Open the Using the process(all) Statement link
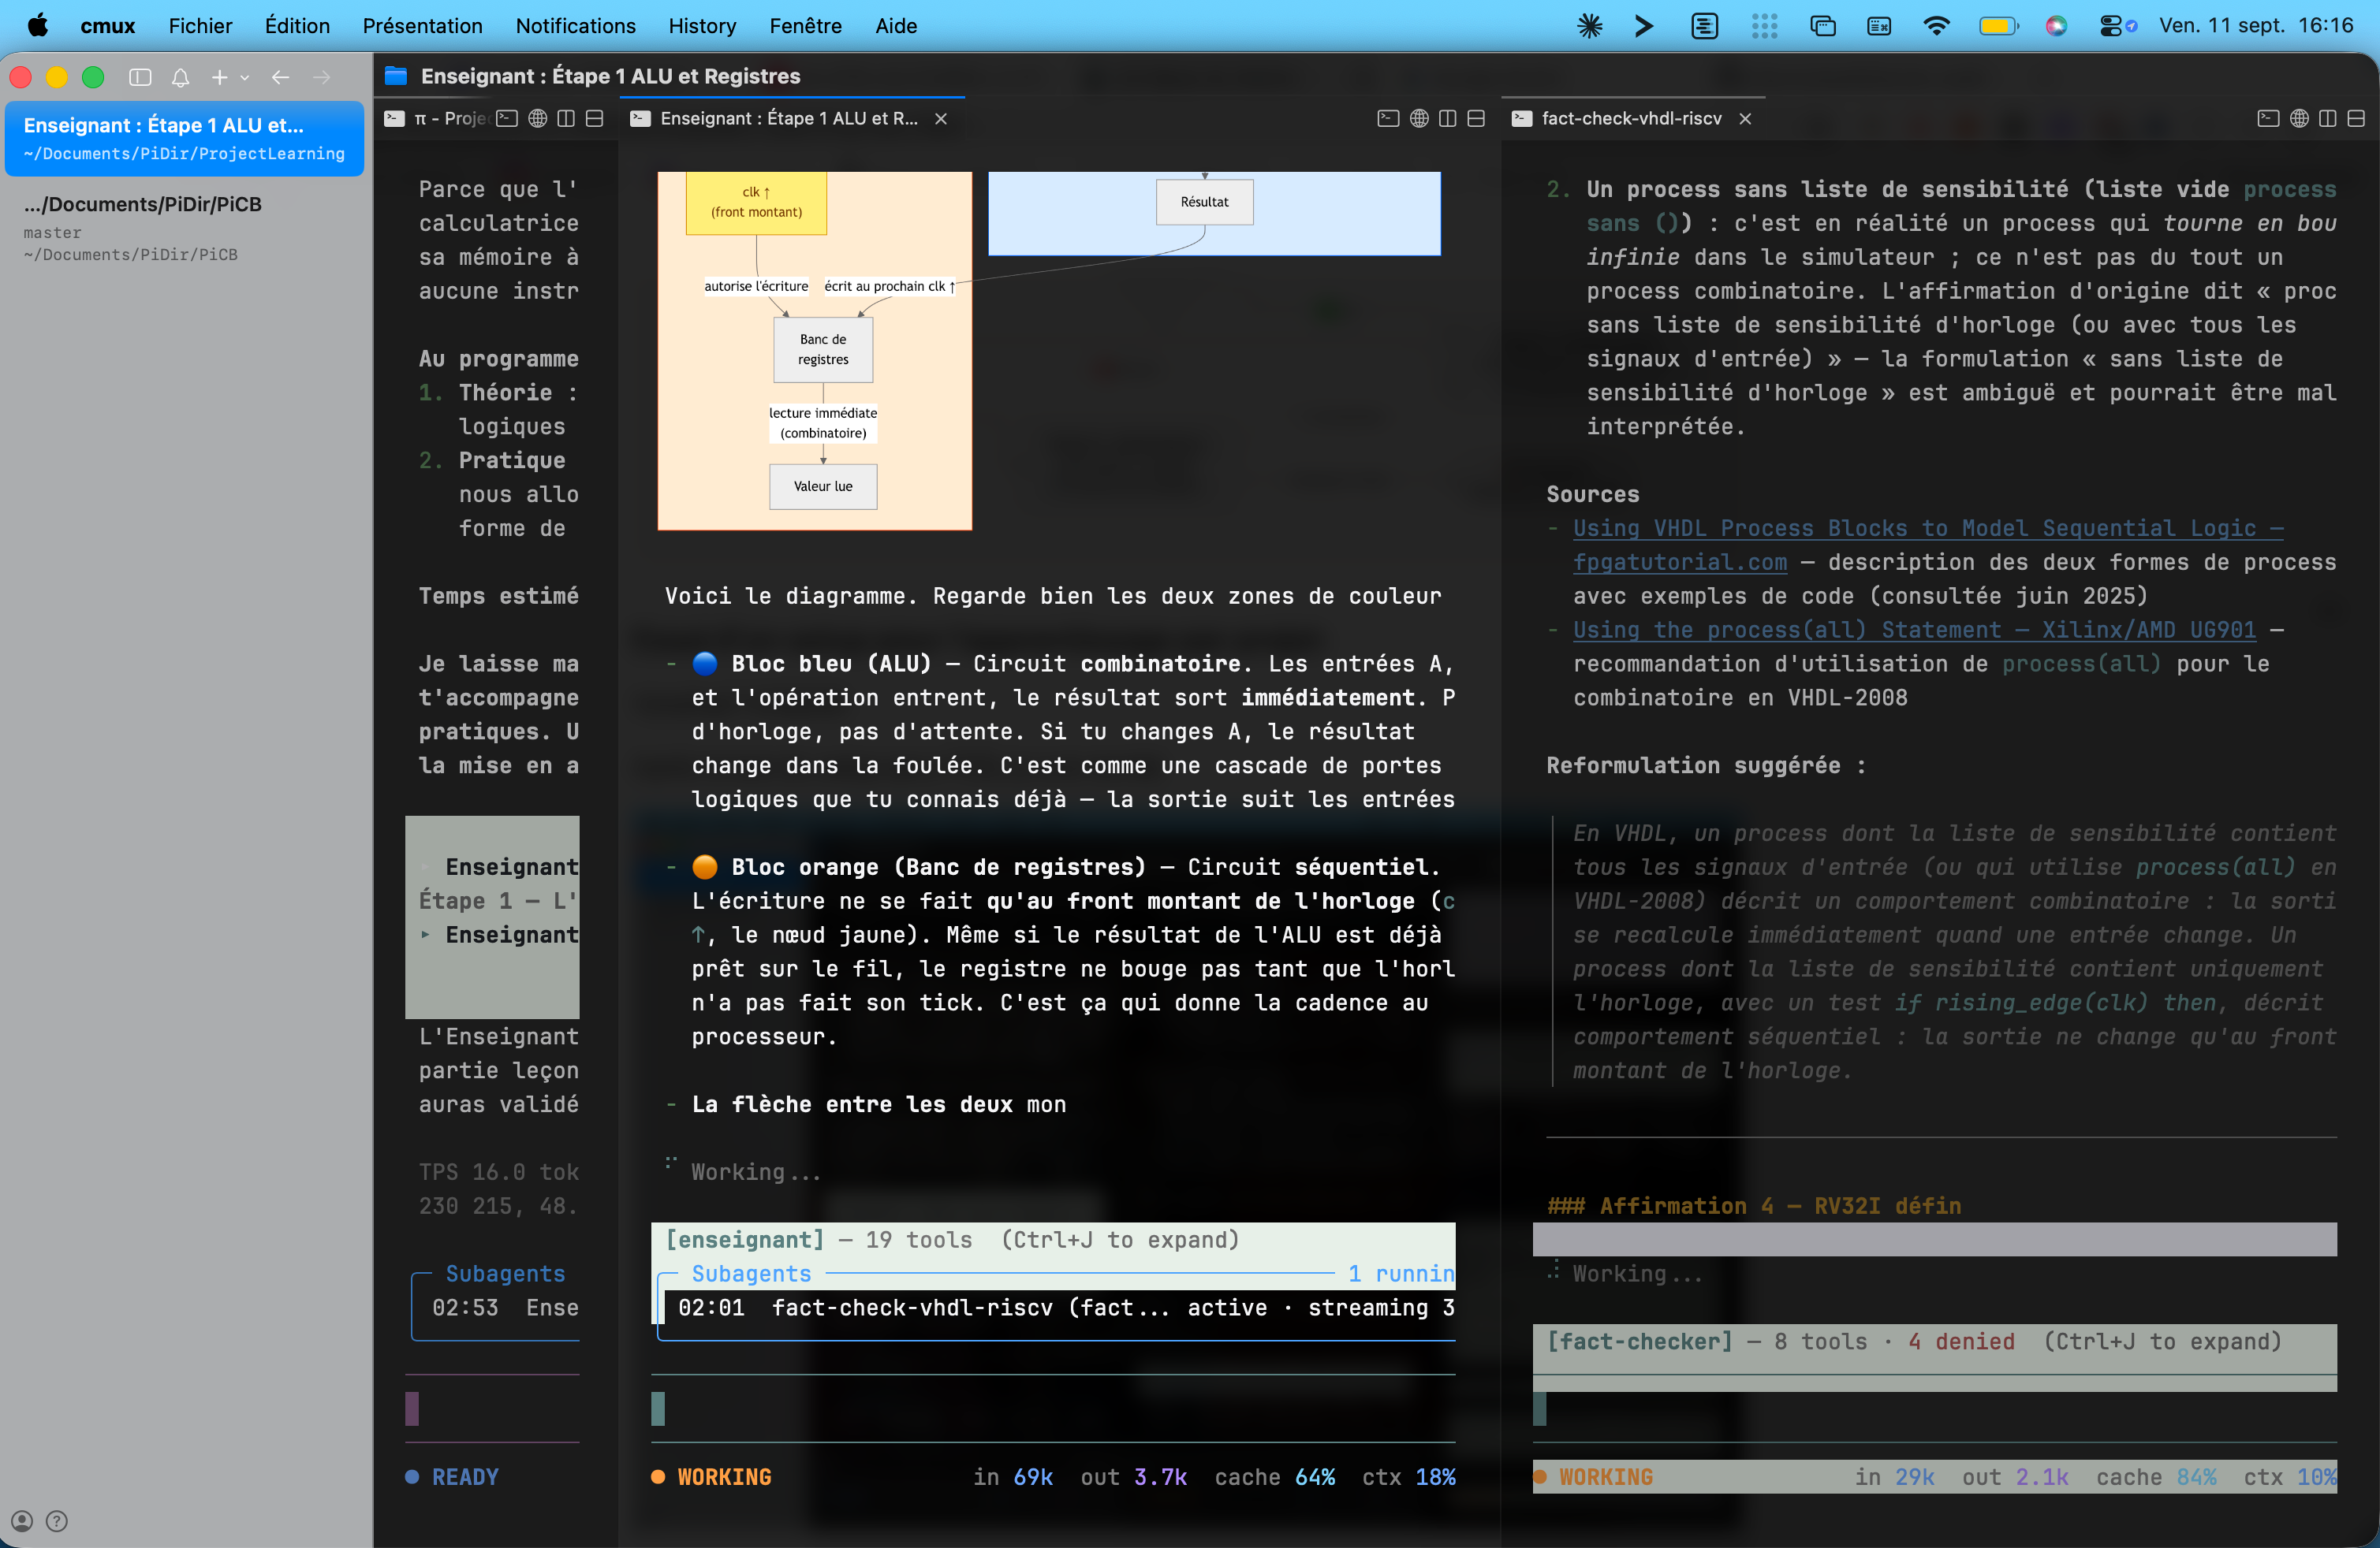The height and width of the screenshot is (1548, 2380). [x=1914, y=630]
